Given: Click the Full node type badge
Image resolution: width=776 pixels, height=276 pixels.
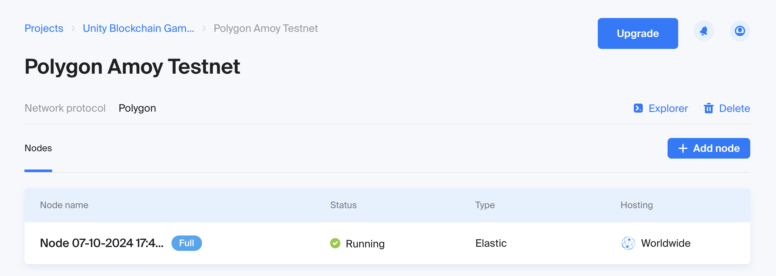Looking at the screenshot, I should click(x=187, y=243).
